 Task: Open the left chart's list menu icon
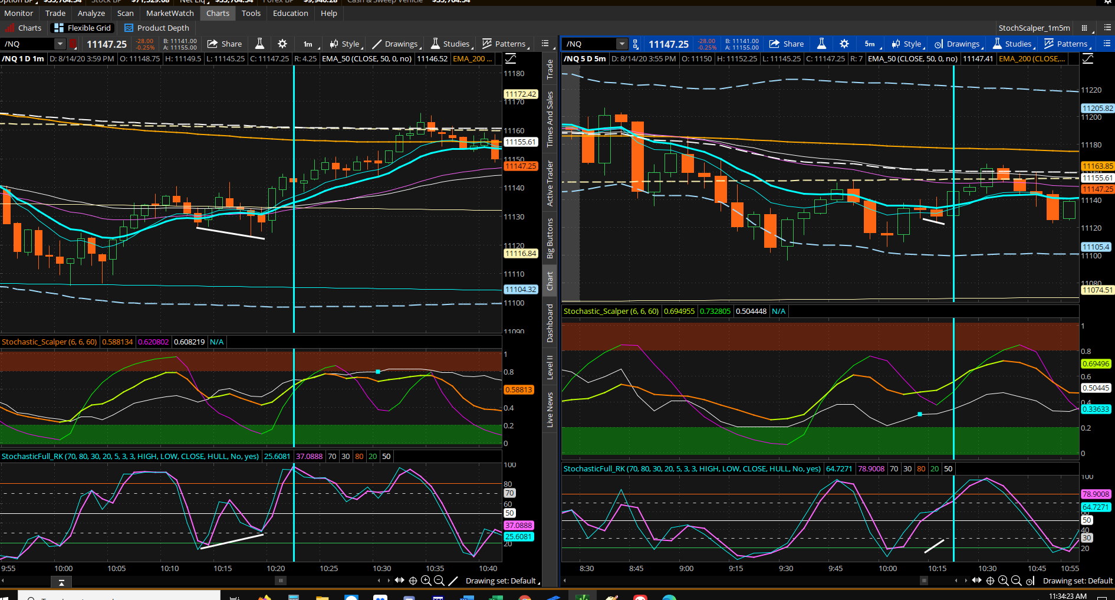(545, 44)
